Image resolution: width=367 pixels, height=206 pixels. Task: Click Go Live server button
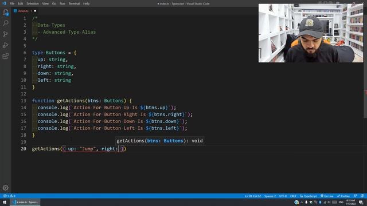(327, 196)
